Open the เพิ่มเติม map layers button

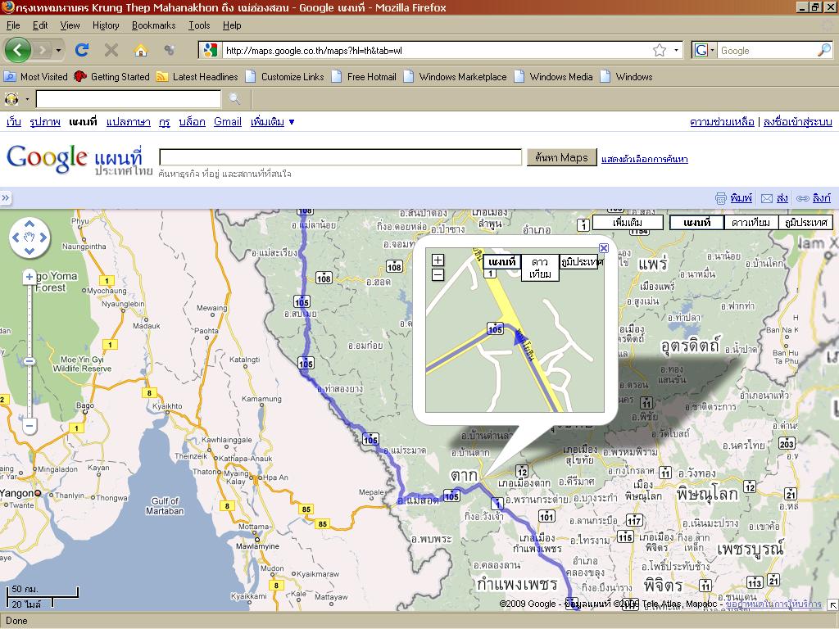click(628, 223)
